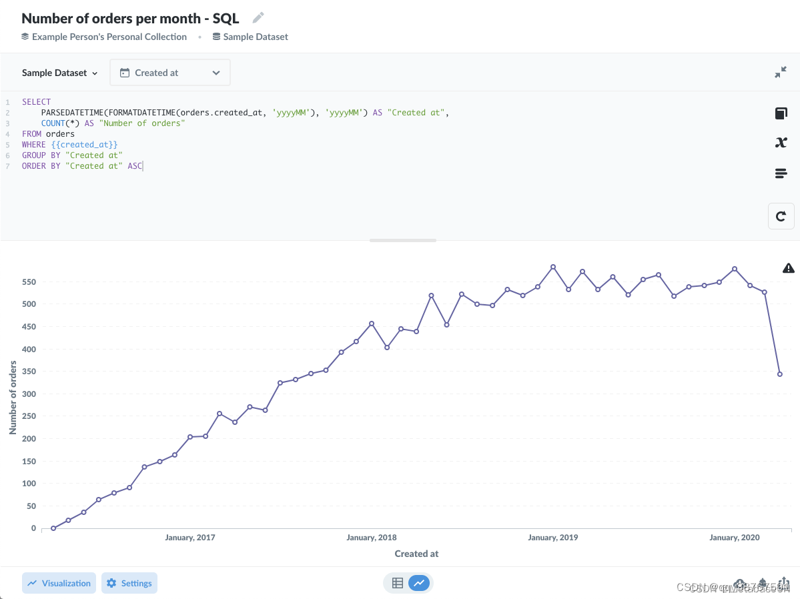Click line number 5 in the editor gutter
This screenshot has width=800, height=599.
(7, 145)
